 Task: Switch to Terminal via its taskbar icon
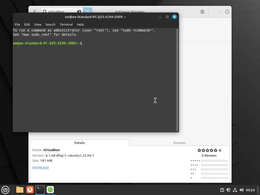[x=40, y=190]
